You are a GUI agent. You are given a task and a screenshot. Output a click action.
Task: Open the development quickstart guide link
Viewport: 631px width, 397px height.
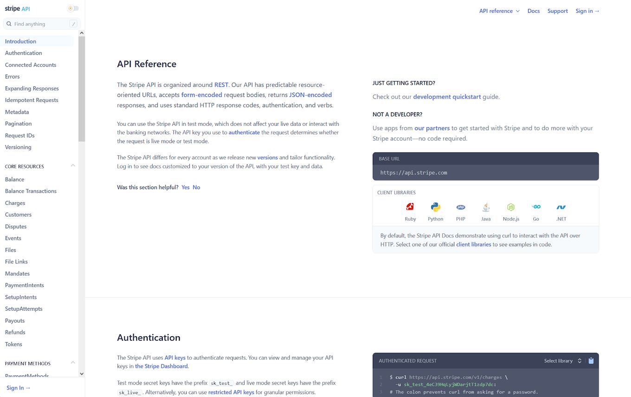(447, 97)
